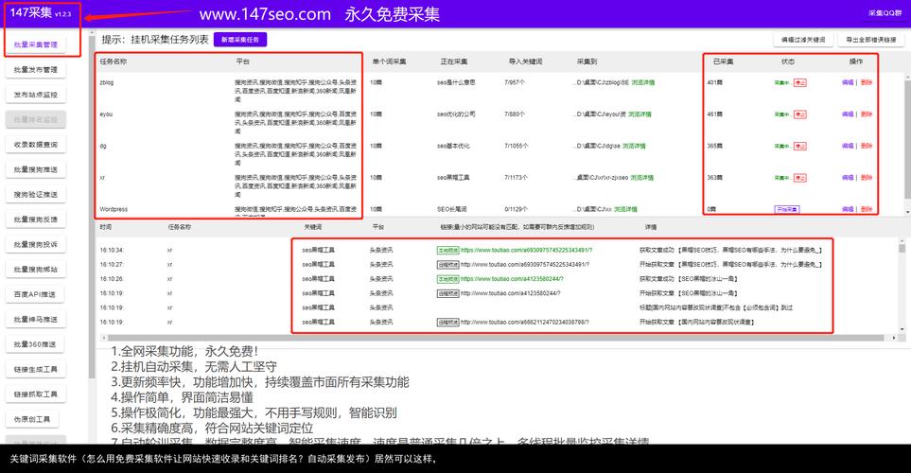Open 批量神马推送 in the sidebar
The width and height of the screenshot is (911, 473).
pos(35,320)
